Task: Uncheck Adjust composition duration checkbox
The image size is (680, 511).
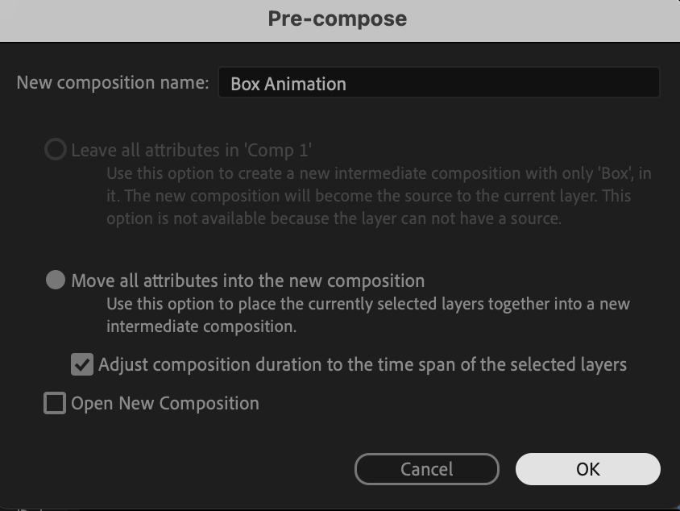Action: [x=82, y=364]
